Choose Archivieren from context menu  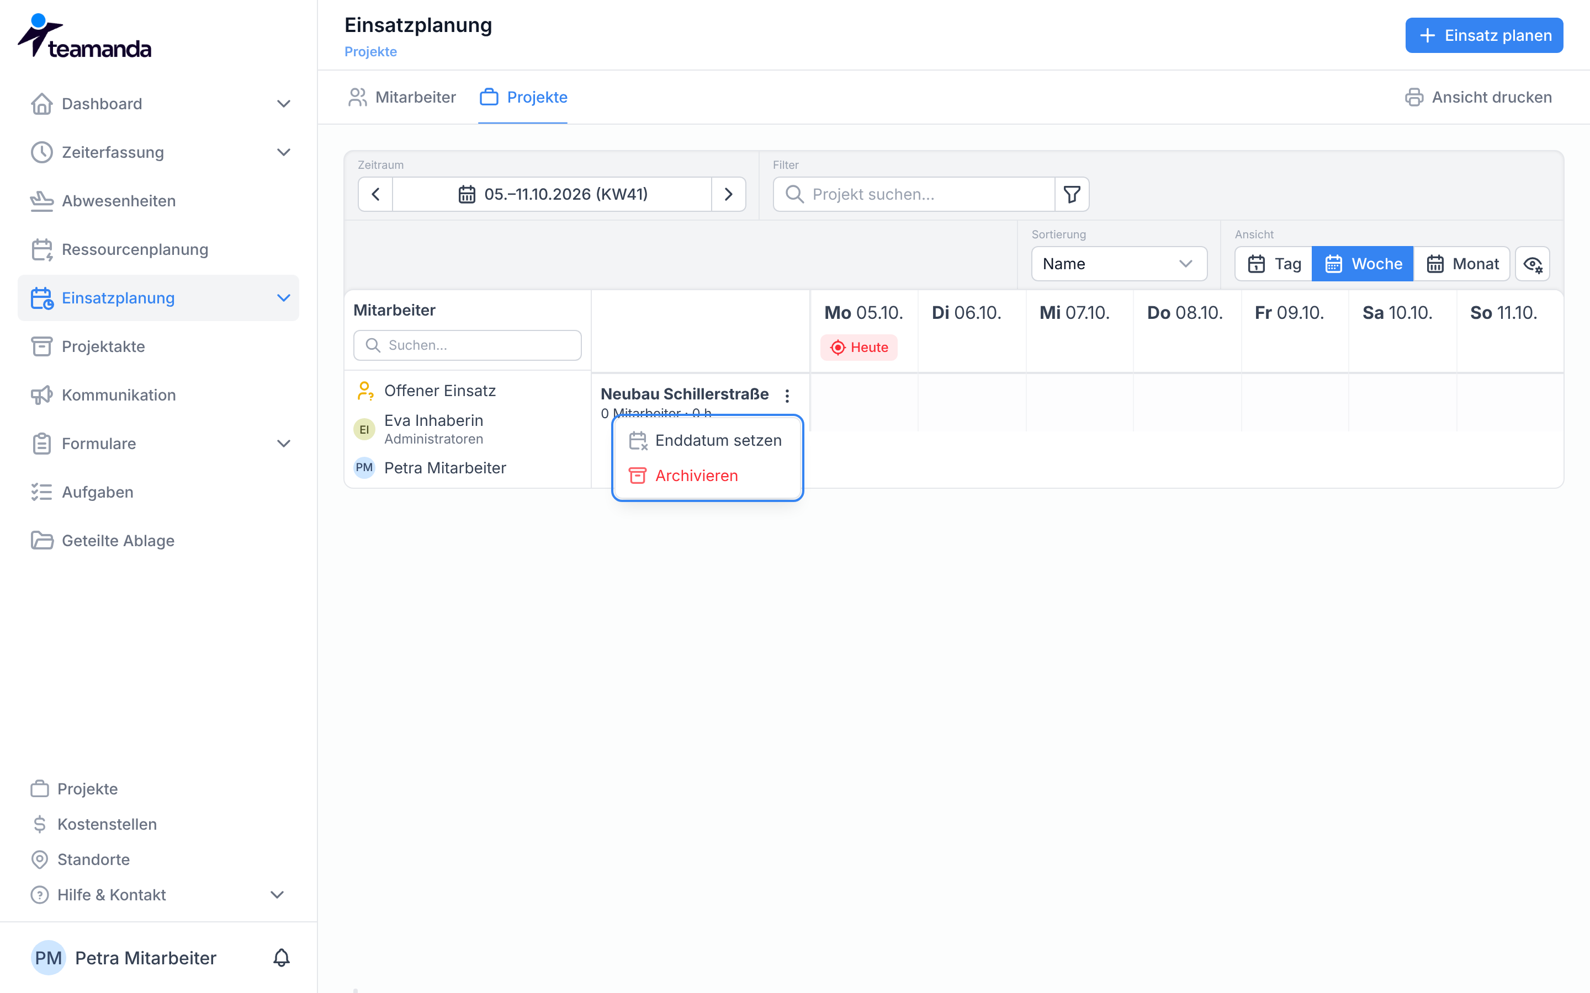707,476
